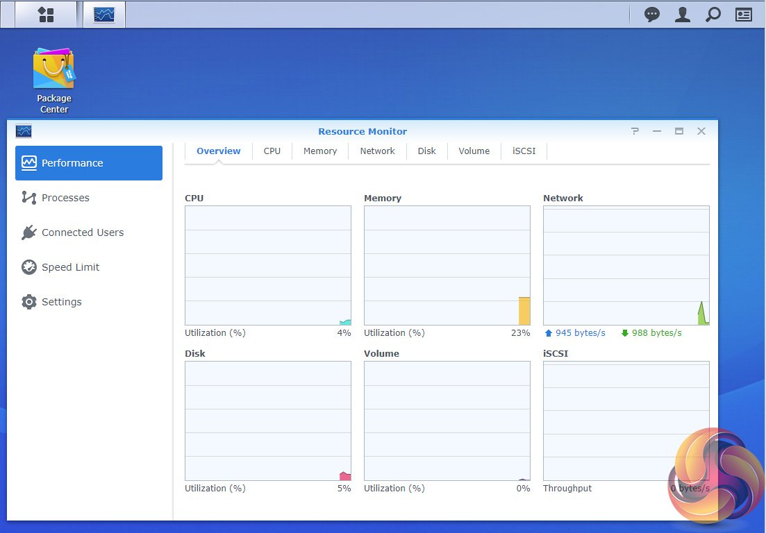Click the Search magnifier icon

713,15
